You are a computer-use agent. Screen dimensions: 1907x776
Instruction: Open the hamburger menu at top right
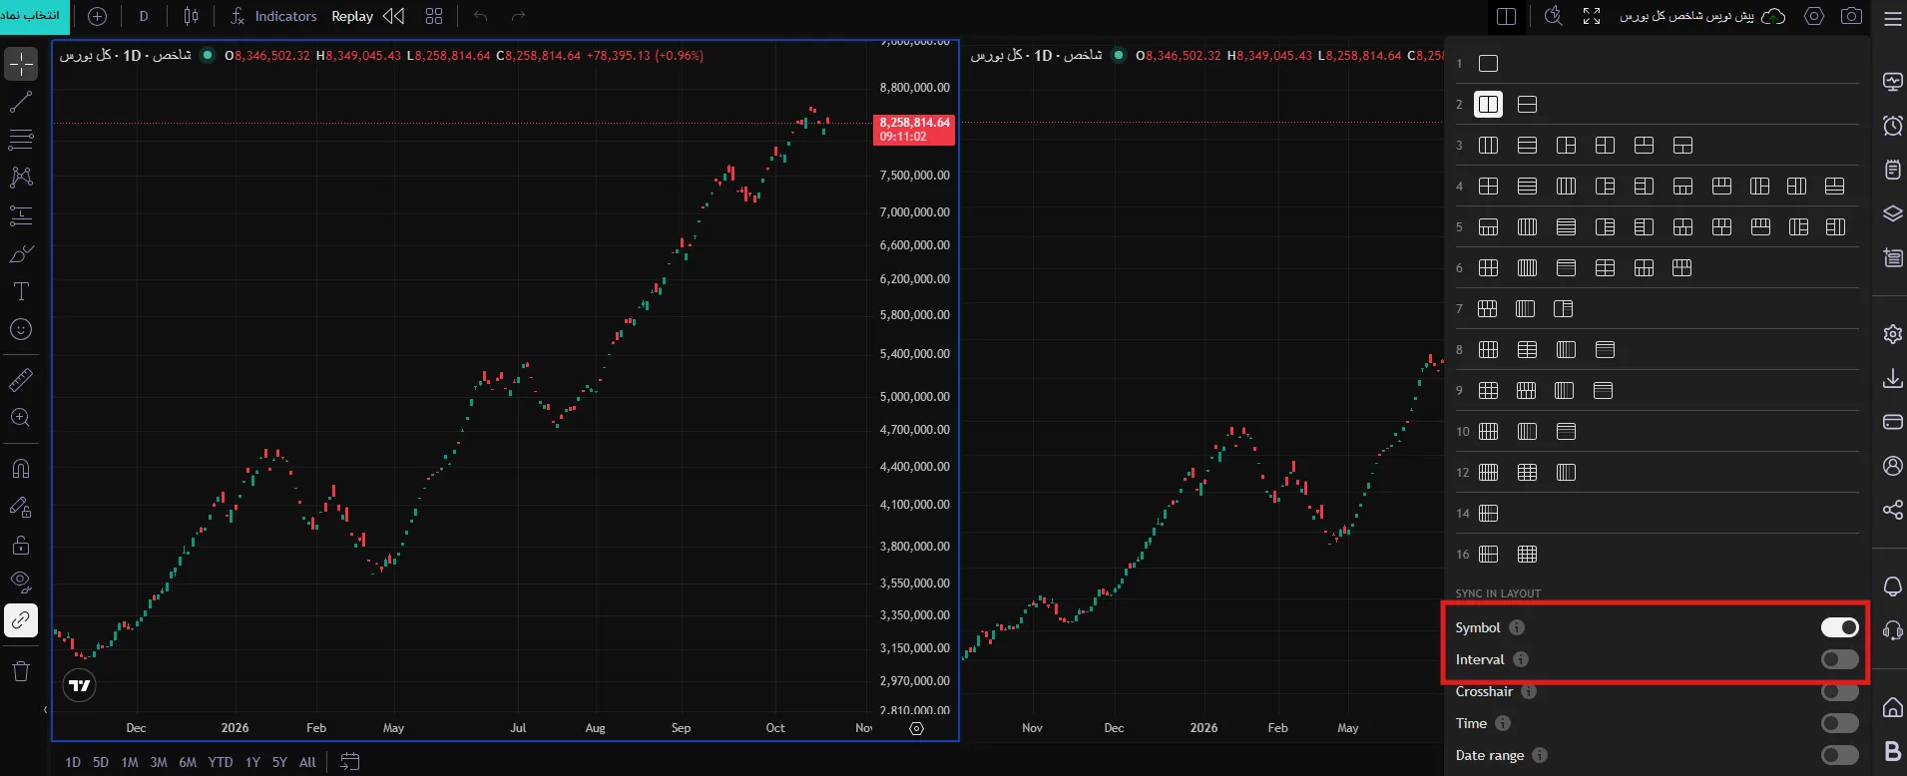[x=1892, y=18]
